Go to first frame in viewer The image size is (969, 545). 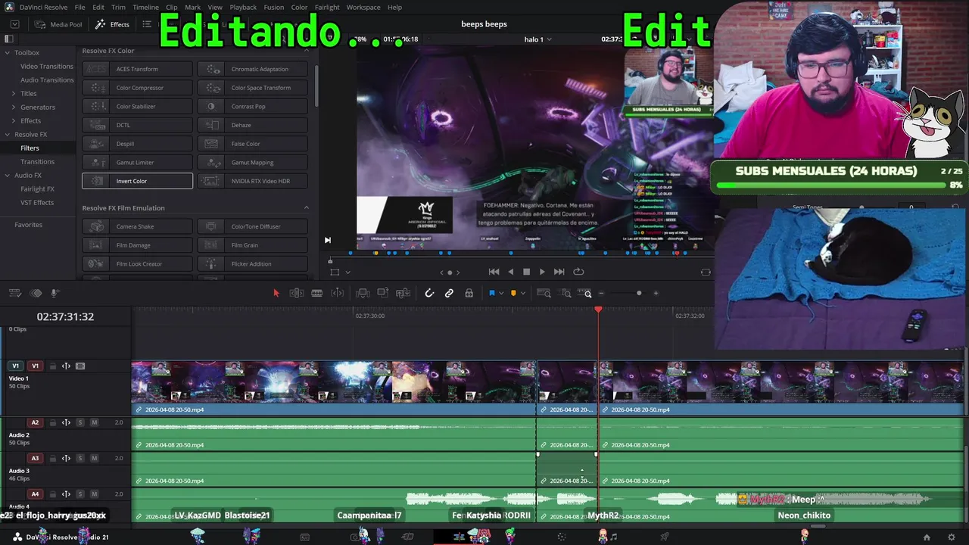tap(494, 272)
